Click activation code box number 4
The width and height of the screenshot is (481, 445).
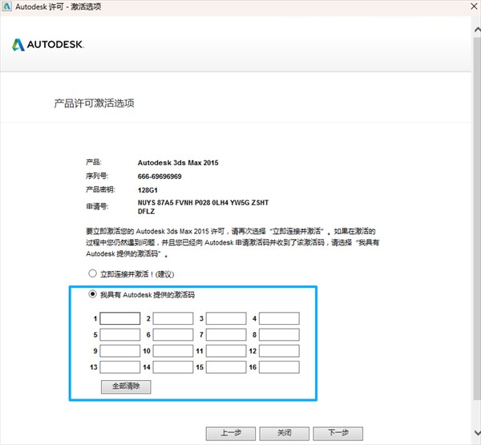click(279, 318)
